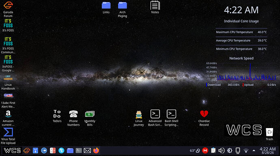280x156 pixels.
Task: Click the Network Speed graph widget
Action: pyautogui.click(x=241, y=72)
